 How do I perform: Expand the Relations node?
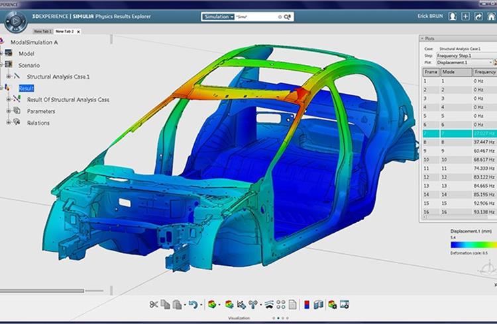pyautogui.click(x=9, y=122)
